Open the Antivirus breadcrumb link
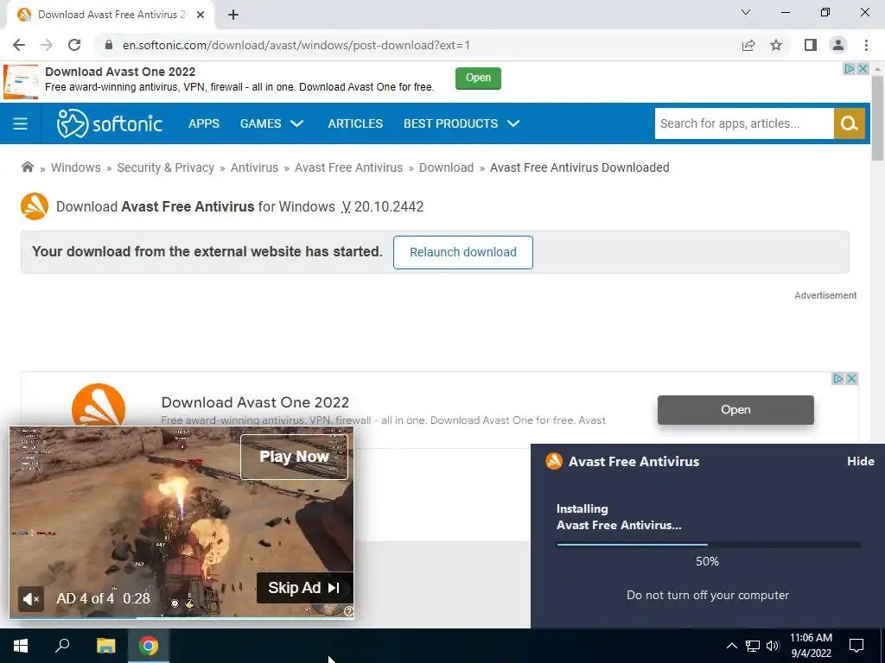The image size is (885, 663). (x=255, y=167)
